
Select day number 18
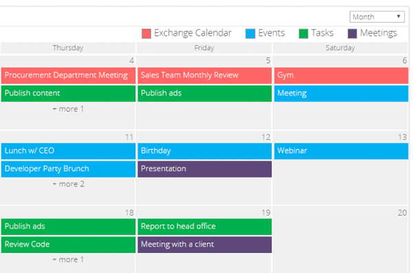tap(129, 213)
